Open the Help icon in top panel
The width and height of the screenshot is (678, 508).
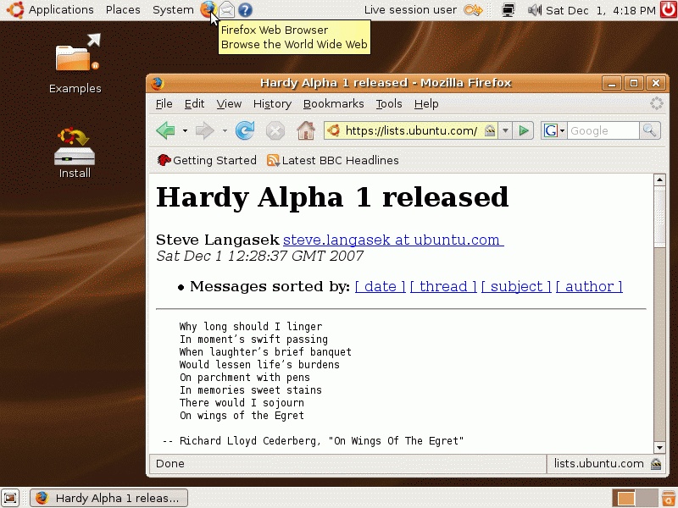(x=245, y=9)
